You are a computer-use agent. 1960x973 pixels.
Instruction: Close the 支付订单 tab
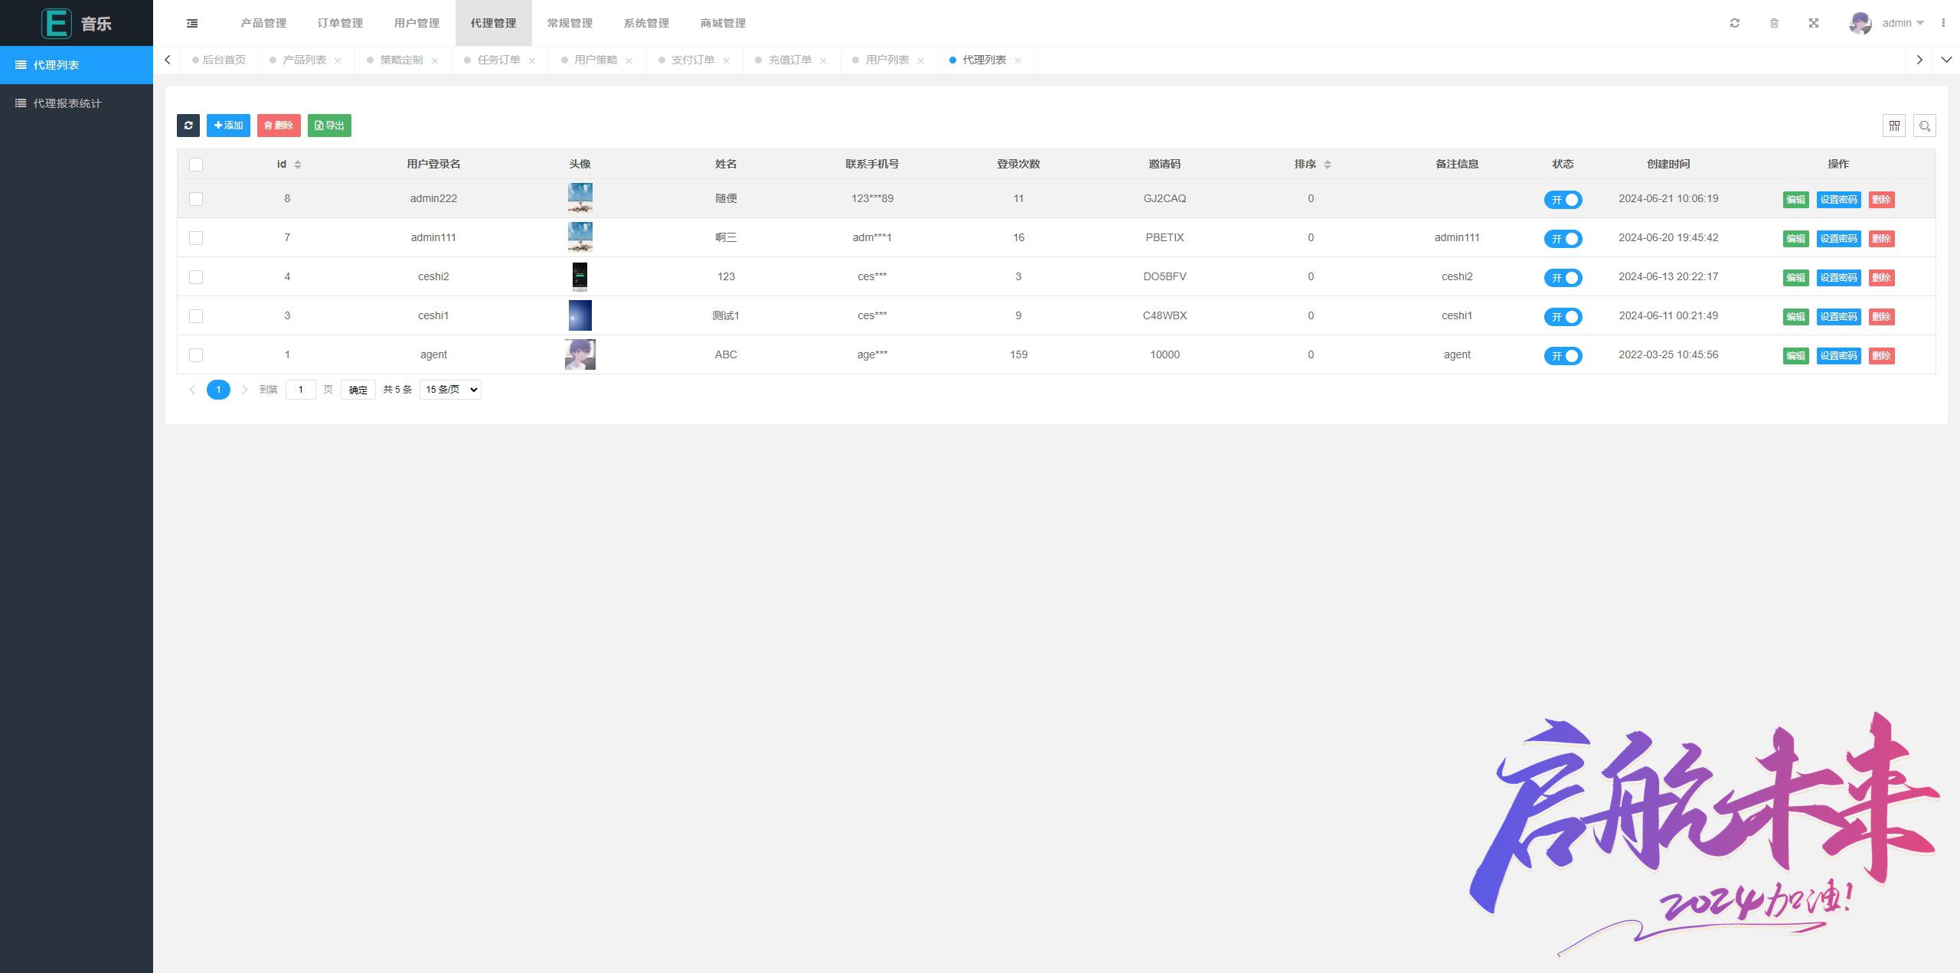(x=727, y=60)
